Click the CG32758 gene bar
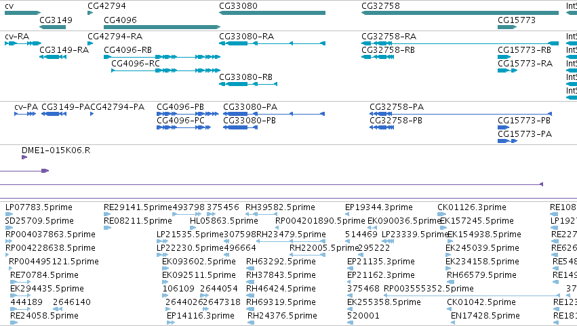The height and width of the screenshot is (326, 577). click(x=460, y=13)
